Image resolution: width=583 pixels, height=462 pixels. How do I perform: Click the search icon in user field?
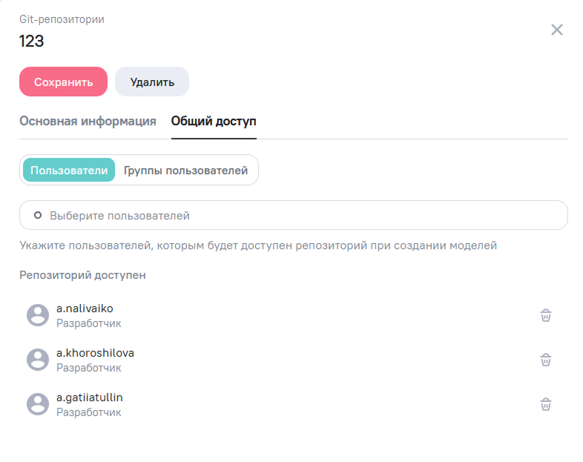(38, 215)
